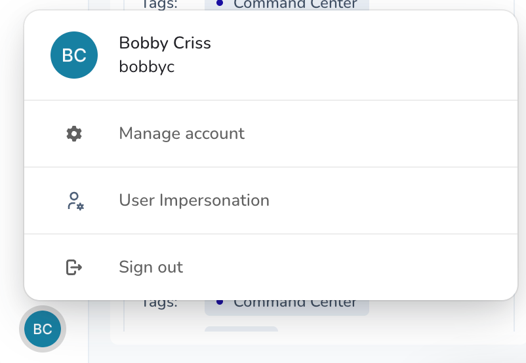Click the gear icon beside Manage account
The height and width of the screenshot is (363, 526).
[x=74, y=134]
